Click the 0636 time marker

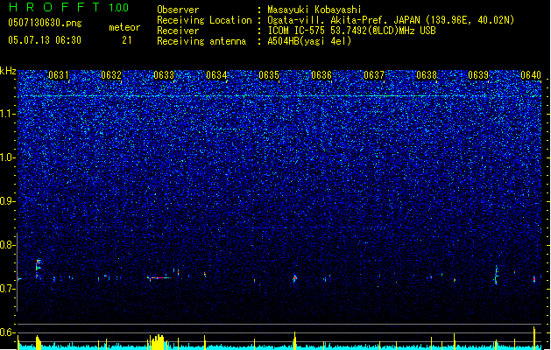[321, 75]
